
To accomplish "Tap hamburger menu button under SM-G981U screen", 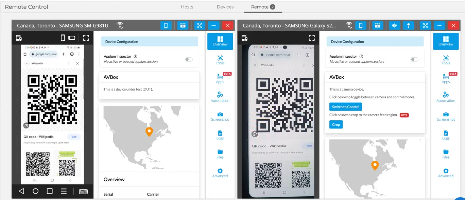I will pos(64,191).
